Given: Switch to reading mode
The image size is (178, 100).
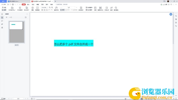Looking at the screenshot, I should point(37,9).
